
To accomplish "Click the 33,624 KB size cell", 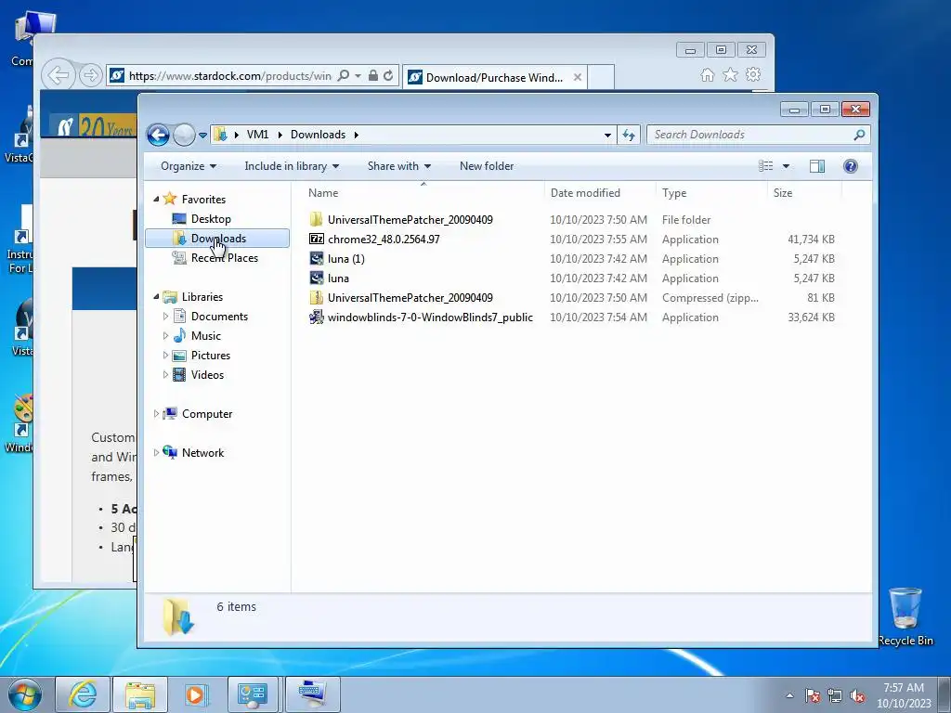I will pyautogui.click(x=811, y=318).
